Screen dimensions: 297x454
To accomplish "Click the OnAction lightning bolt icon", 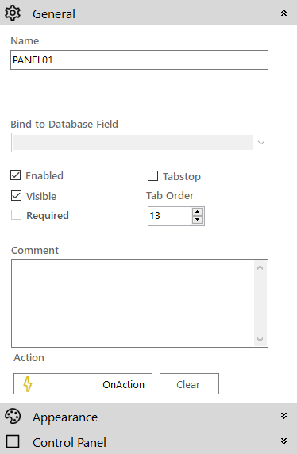I will 28,384.
